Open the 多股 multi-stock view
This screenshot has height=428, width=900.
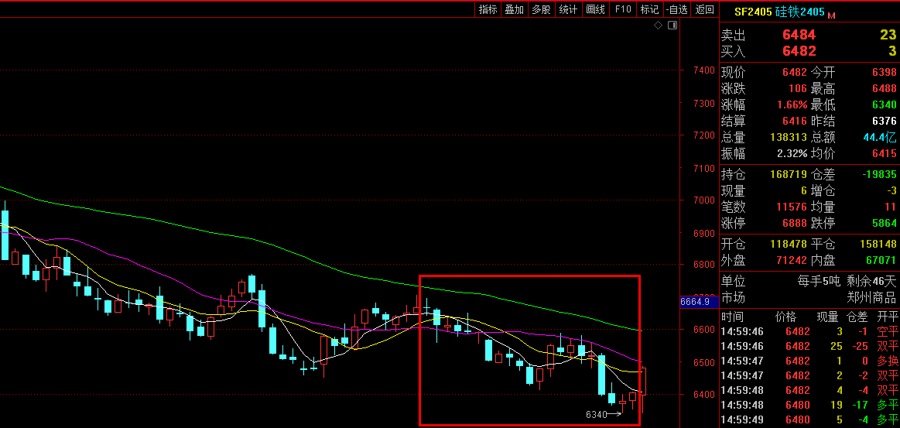[x=541, y=9]
